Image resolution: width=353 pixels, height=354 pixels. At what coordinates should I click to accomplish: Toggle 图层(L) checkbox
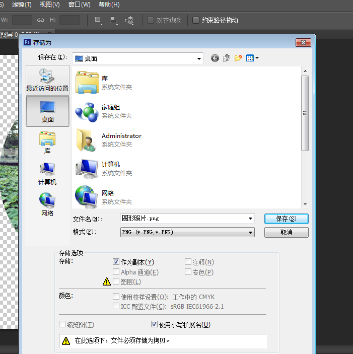point(116,281)
